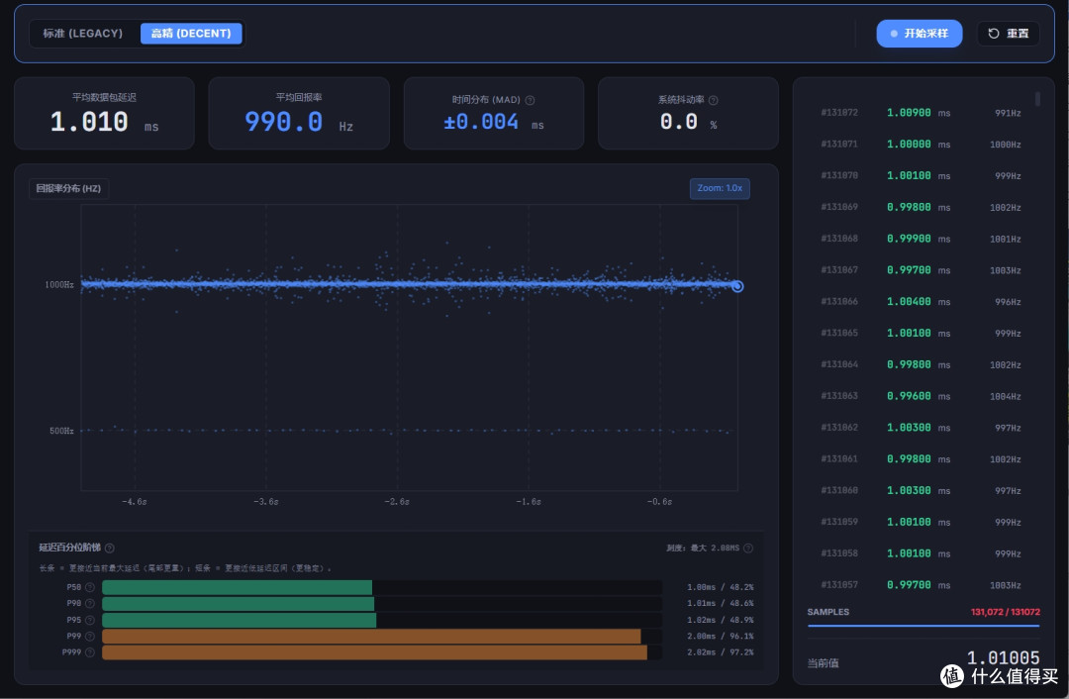
Task: Click the help icon beside P90 label
Action: [x=90, y=604]
